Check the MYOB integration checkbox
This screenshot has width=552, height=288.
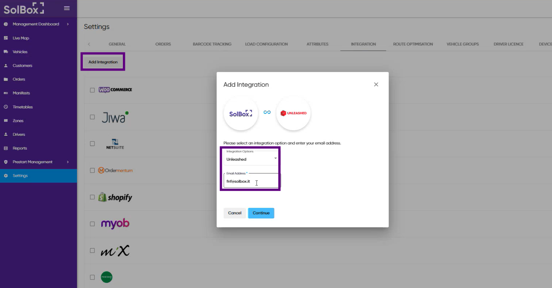pos(92,224)
